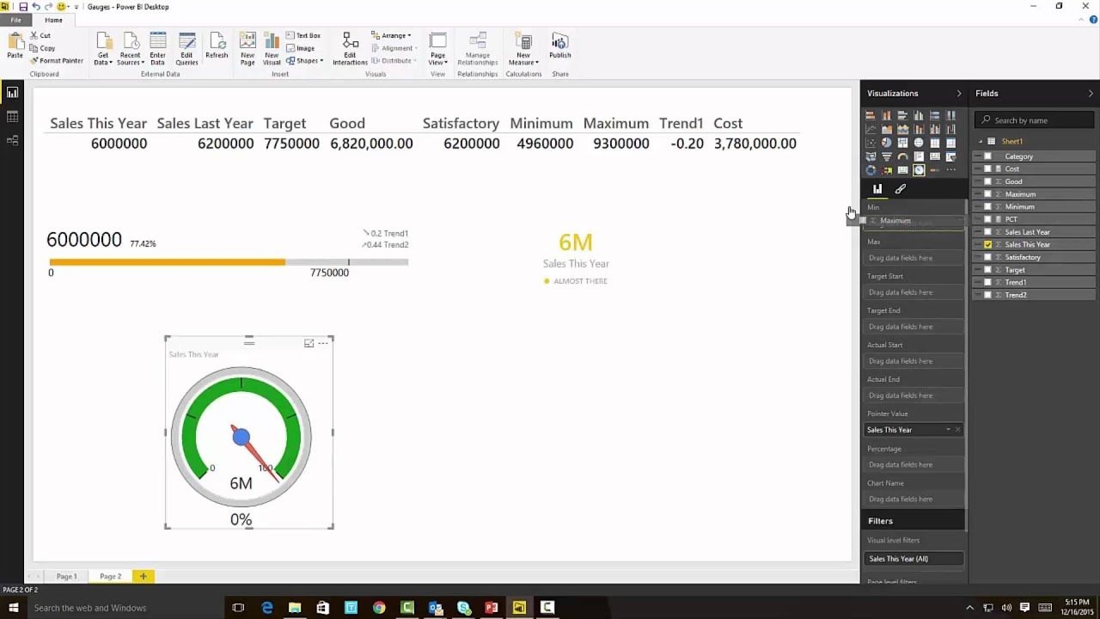Check the Minimum field
The height and width of the screenshot is (619, 1100).
(987, 206)
